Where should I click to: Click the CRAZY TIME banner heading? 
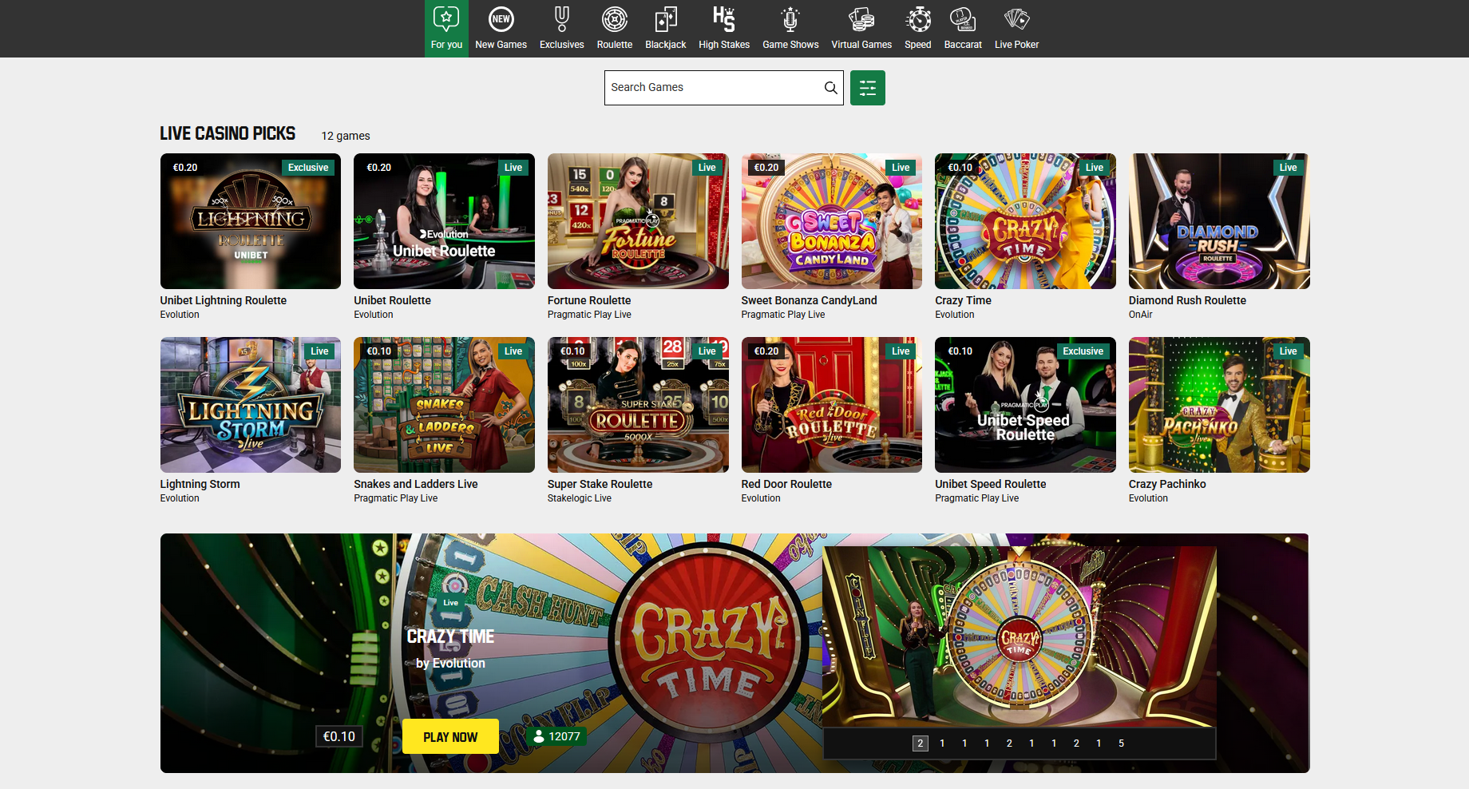450,636
